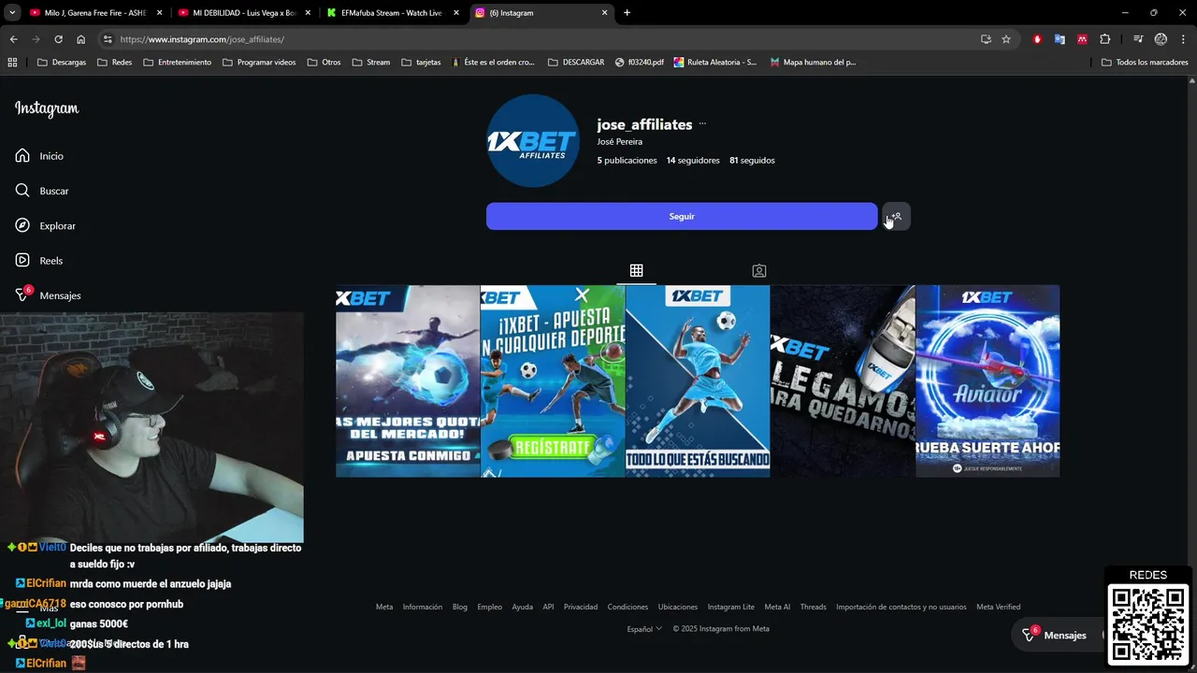This screenshot has width=1197, height=673.
Task: Click the Instagram logo wordmark
Action: coord(47,108)
